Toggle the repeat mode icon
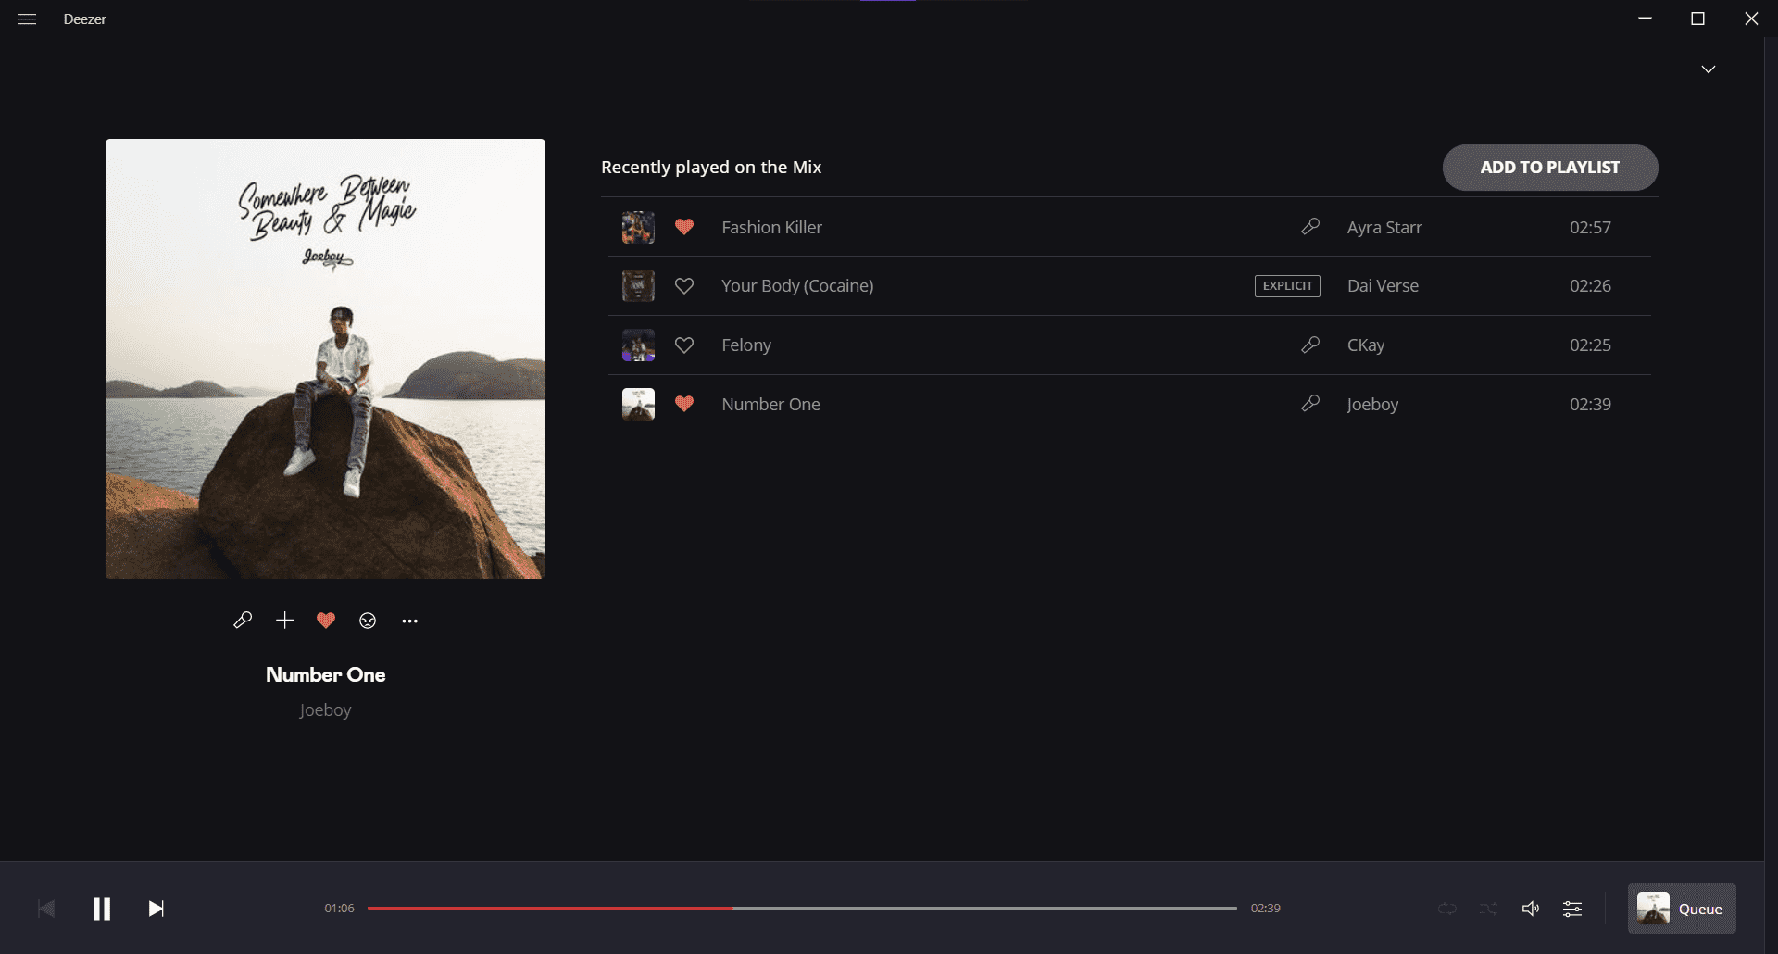Screen dimensions: 1778x954 1447,909
